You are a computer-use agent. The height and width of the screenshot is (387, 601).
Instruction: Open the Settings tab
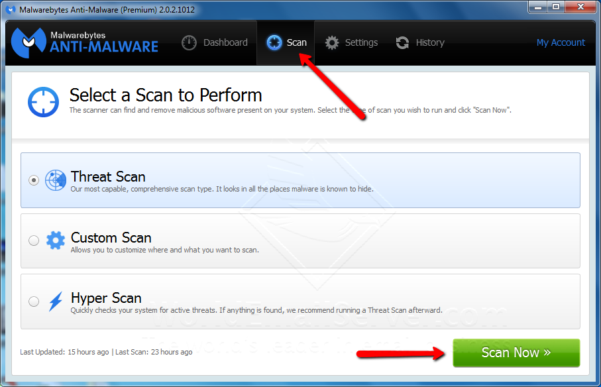[351, 42]
